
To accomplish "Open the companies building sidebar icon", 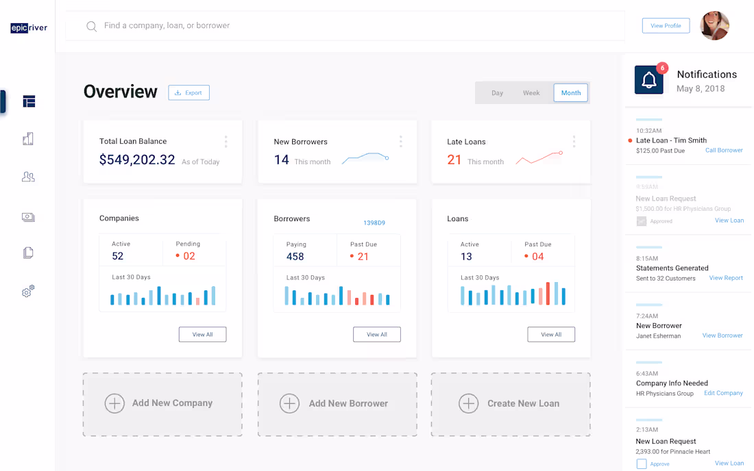I will 28,139.
